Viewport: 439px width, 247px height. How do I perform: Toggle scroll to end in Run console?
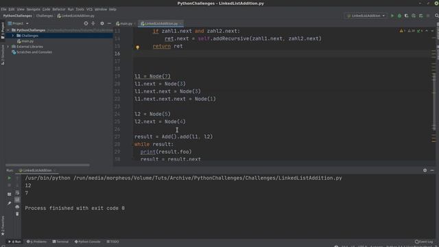tap(17, 200)
